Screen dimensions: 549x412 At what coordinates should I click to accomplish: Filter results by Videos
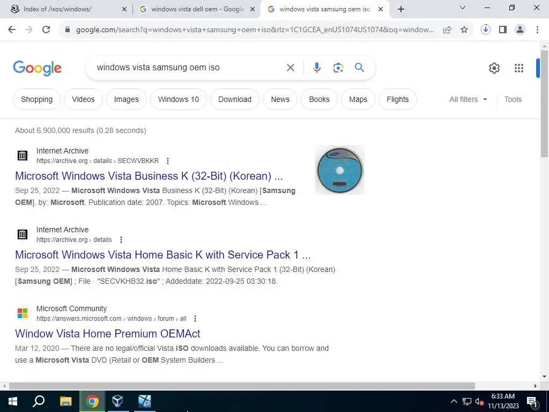click(83, 99)
